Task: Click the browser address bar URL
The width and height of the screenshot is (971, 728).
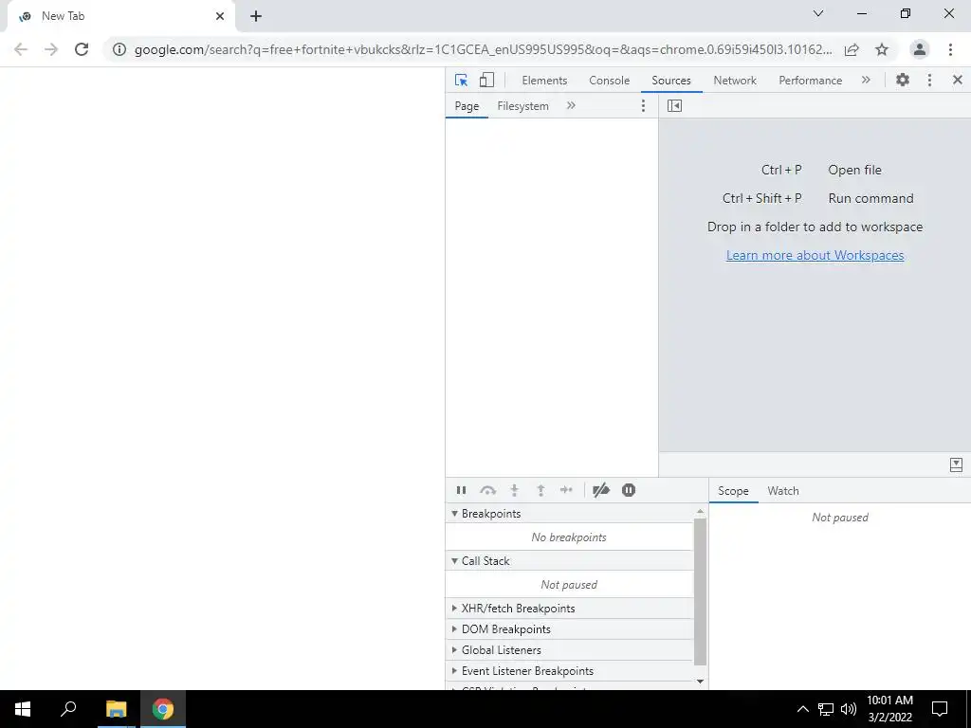Action: 483,49
